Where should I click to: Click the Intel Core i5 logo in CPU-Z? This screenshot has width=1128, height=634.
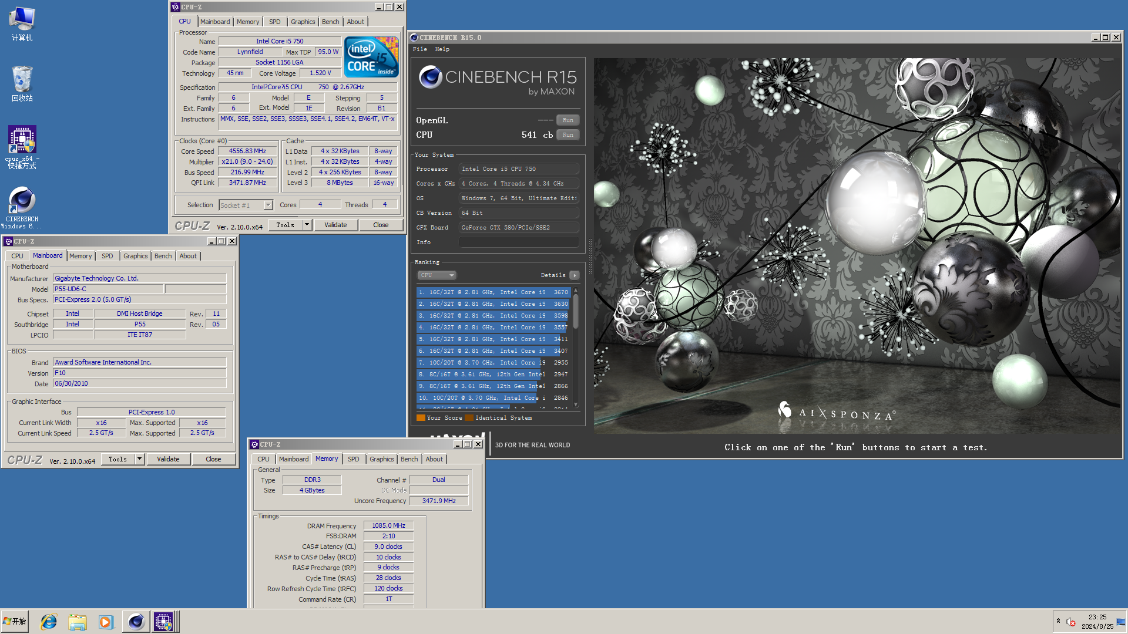pyautogui.click(x=371, y=57)
